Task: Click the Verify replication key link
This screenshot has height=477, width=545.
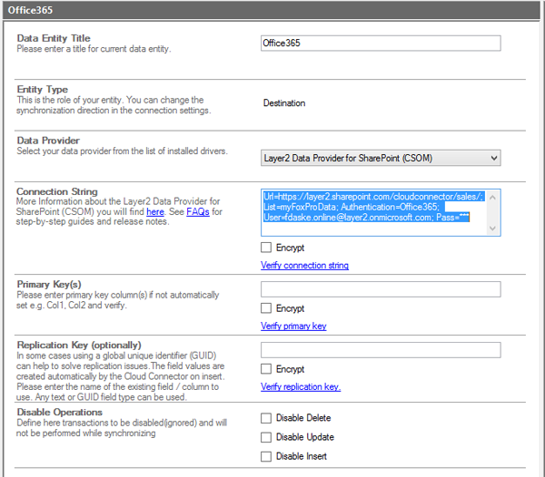Action: pos(301,387)
